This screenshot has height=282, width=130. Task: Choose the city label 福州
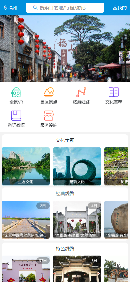click(x=13, y=8)
